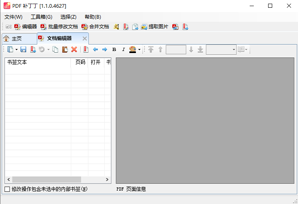Move bookmark right with blue right arrow
Screen dimensions: 298x204
(104, 49)
